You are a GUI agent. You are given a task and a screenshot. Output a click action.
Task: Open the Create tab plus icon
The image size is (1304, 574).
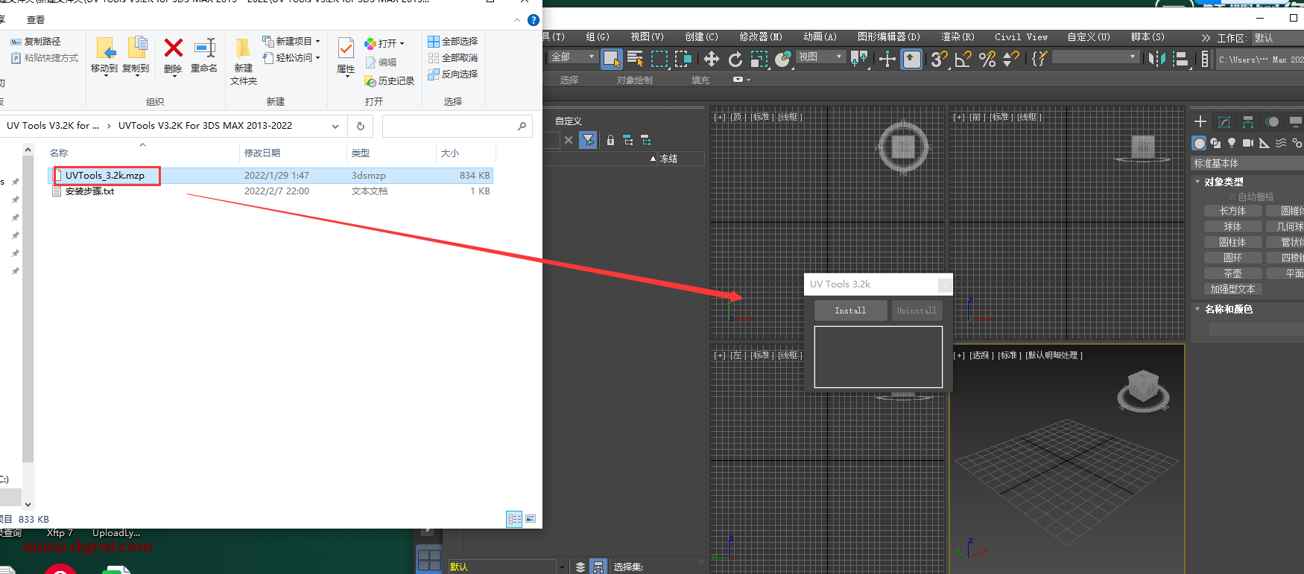click(1200, 121)
